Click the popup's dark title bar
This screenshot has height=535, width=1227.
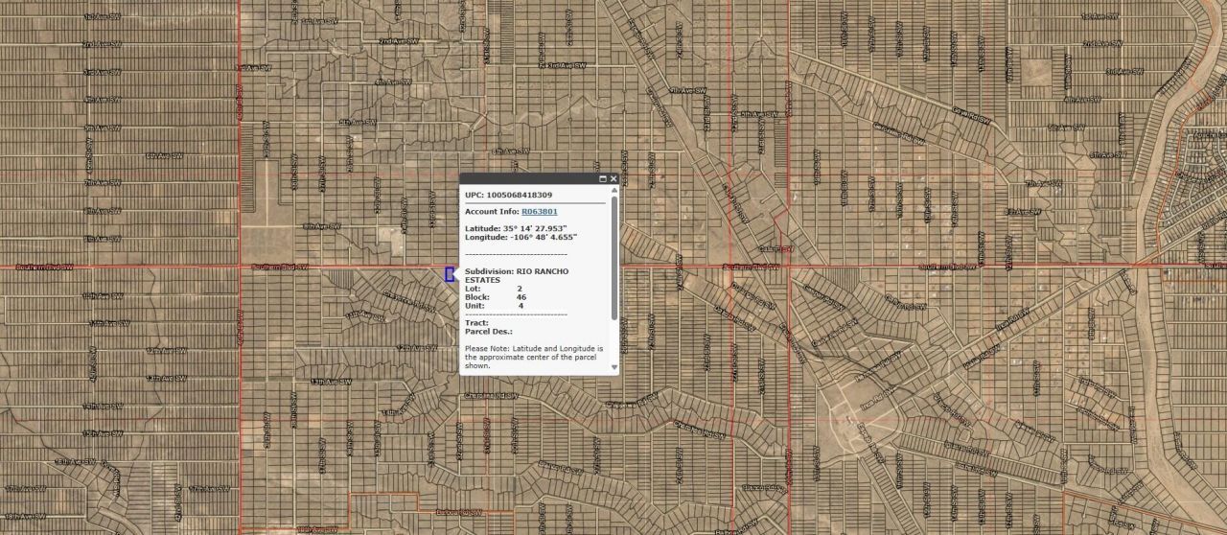(527, 179)
